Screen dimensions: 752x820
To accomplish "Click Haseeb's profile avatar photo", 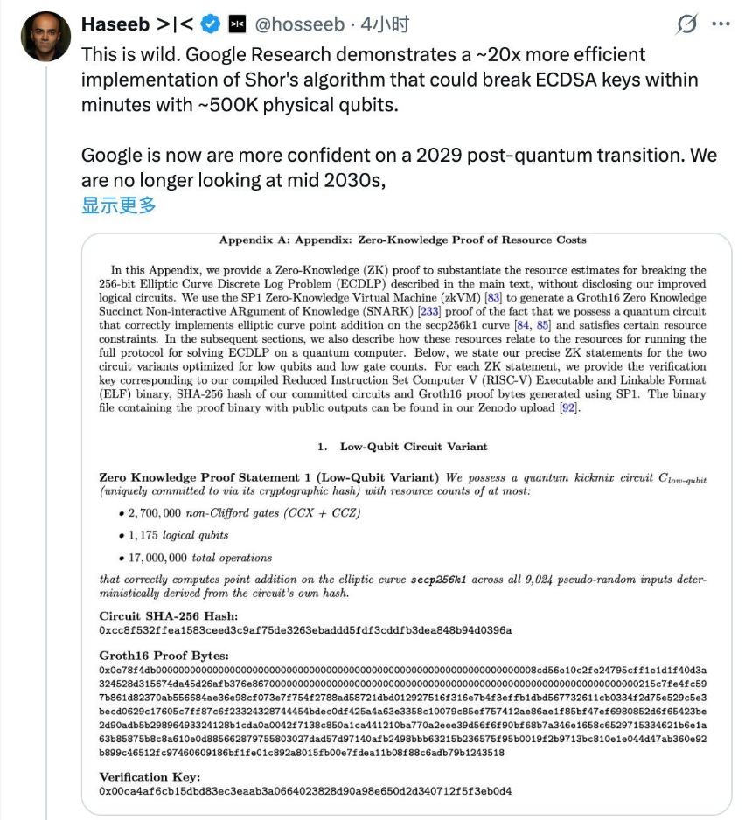I will [45, 36].
